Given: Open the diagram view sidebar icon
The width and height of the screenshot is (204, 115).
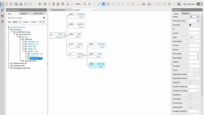Looking at the screenshot, I should coord(2,16).
